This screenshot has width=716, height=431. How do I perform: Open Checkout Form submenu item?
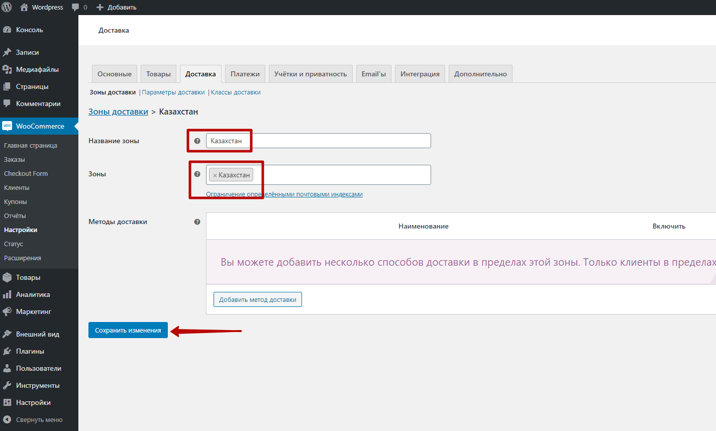coord(26,173)
